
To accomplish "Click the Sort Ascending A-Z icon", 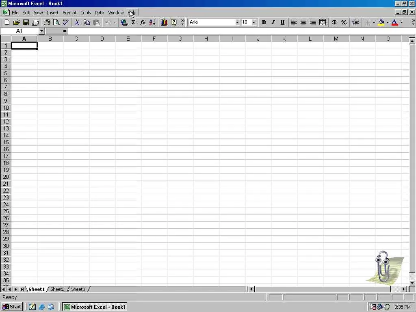I will click(x=152, y=22).
